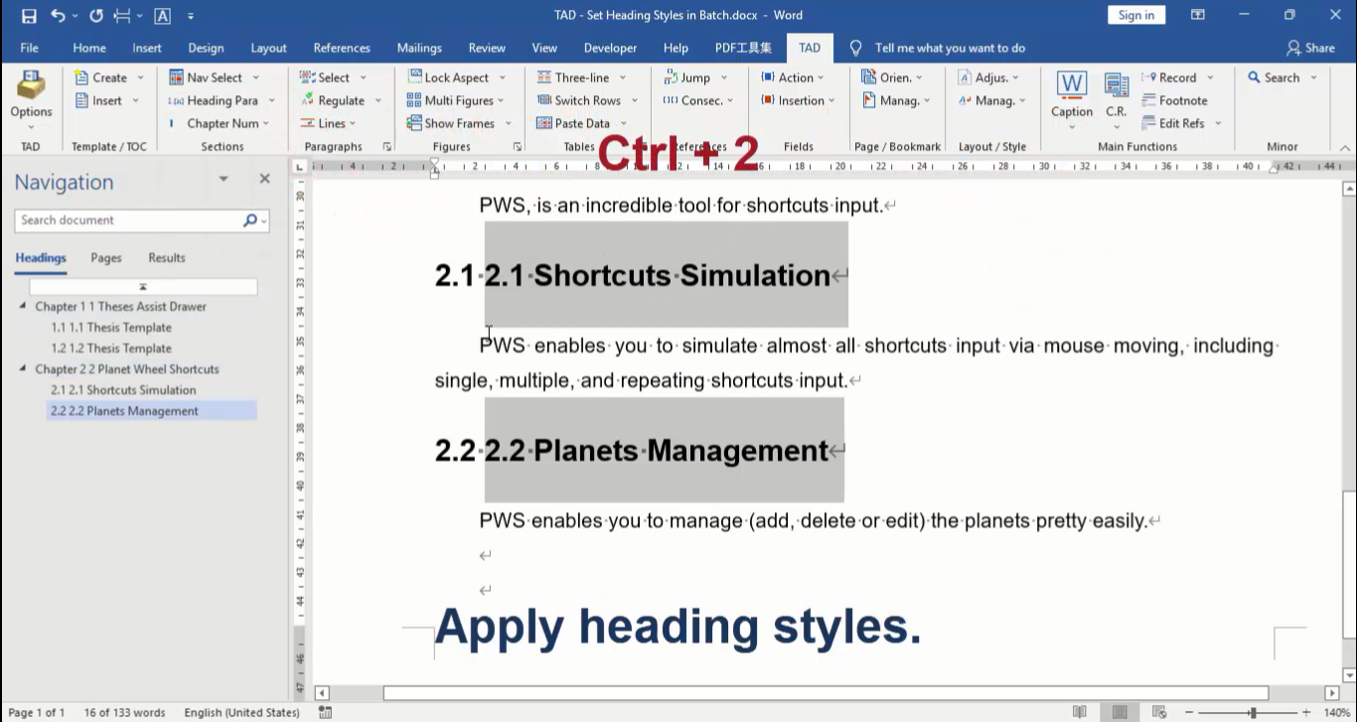Collapse Chapter 2 Planet Wheel Shortcuts heading

[23, 368]
